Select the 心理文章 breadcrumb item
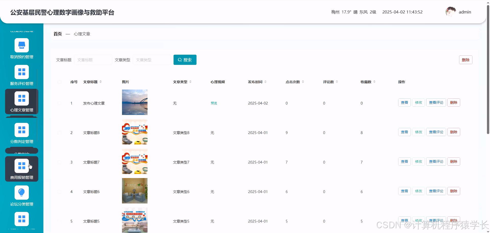Viewport: 490px width, 233px height. click(82, 34)
